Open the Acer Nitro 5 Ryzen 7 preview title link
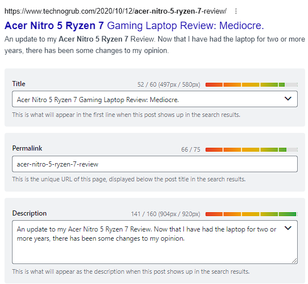Screen dimensions: 308x284 (x=134, y=26)
